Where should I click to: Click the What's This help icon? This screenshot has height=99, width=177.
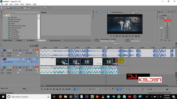coord(49,8)
